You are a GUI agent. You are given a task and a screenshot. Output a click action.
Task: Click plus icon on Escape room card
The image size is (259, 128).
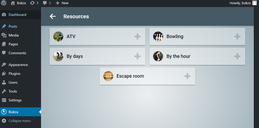187,76
